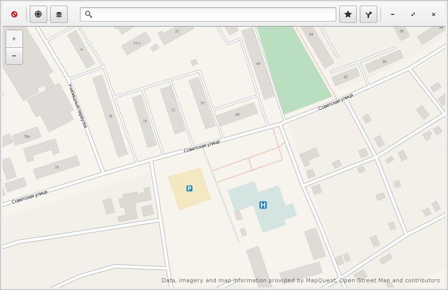Click building number 74 label

click(145, 121)
